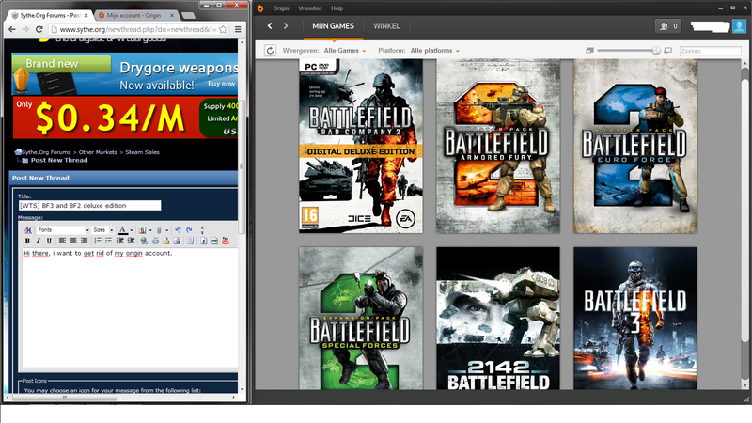Image resolution: width=752 pixels, height=423 pixels.
Task: Expand the text color dropdown arrow
Action: click(132, 230)
